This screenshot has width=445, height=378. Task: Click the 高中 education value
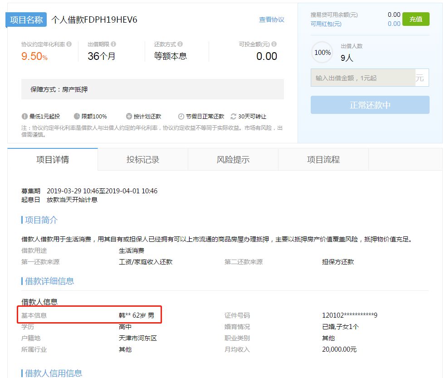tap(125, 327)
